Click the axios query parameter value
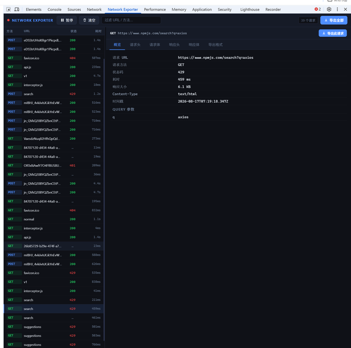 coord(183,117)
